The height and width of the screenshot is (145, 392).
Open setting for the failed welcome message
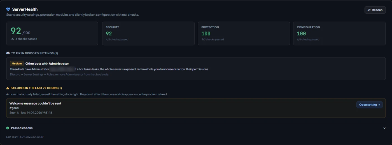click(369, 105)
